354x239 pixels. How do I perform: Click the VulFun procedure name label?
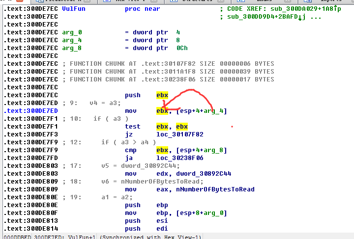(x=75, y=9)
